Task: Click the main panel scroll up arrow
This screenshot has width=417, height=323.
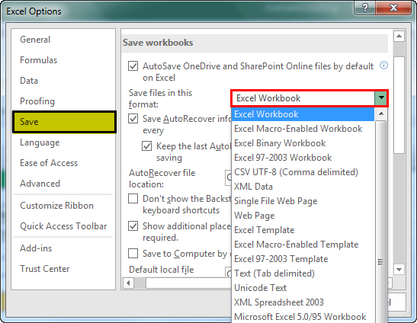Action: (x=399, y=36)
